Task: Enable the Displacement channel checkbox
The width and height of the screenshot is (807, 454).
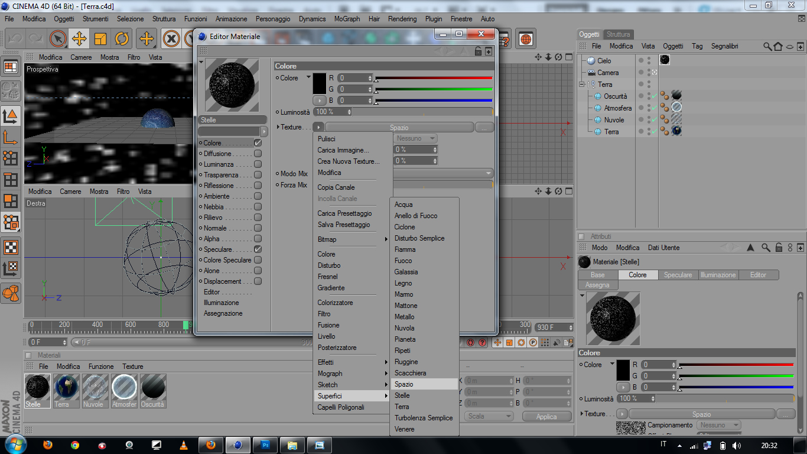Action: 258,281
